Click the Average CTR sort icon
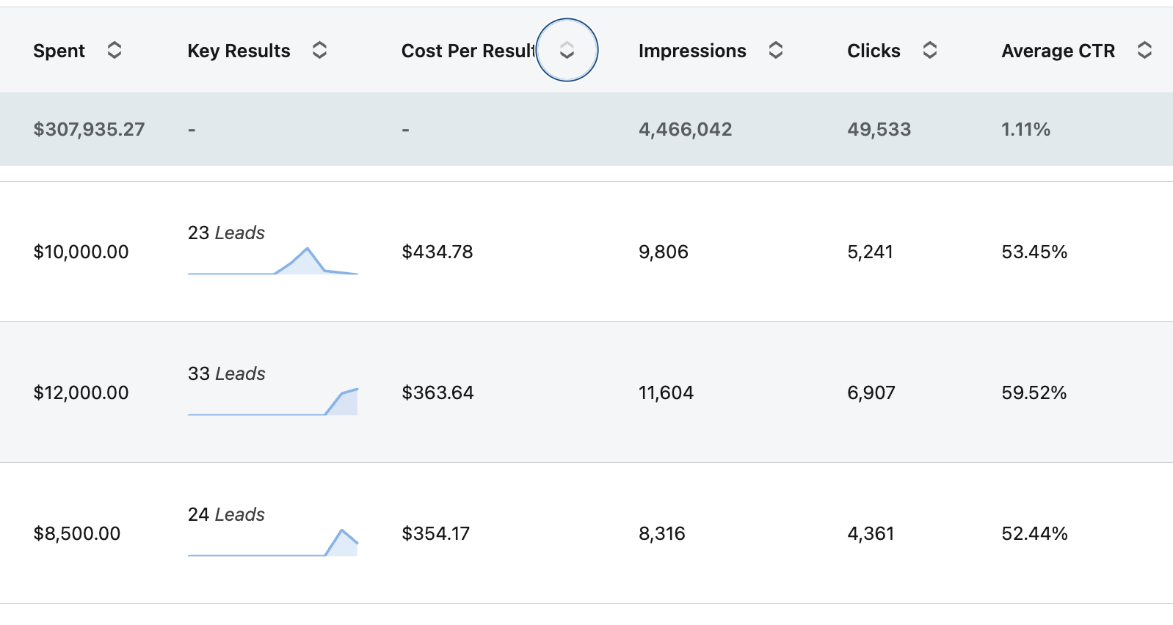 [1144, 51]
